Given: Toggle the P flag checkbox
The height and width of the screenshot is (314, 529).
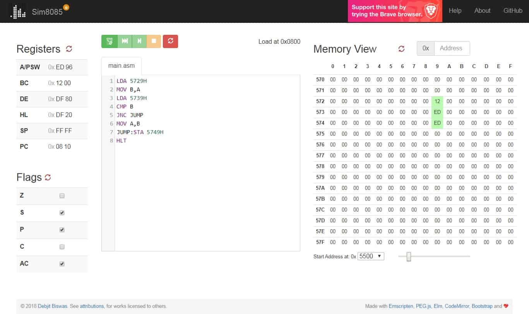Looking at the screenshot, I should click(x=62, y=230).
